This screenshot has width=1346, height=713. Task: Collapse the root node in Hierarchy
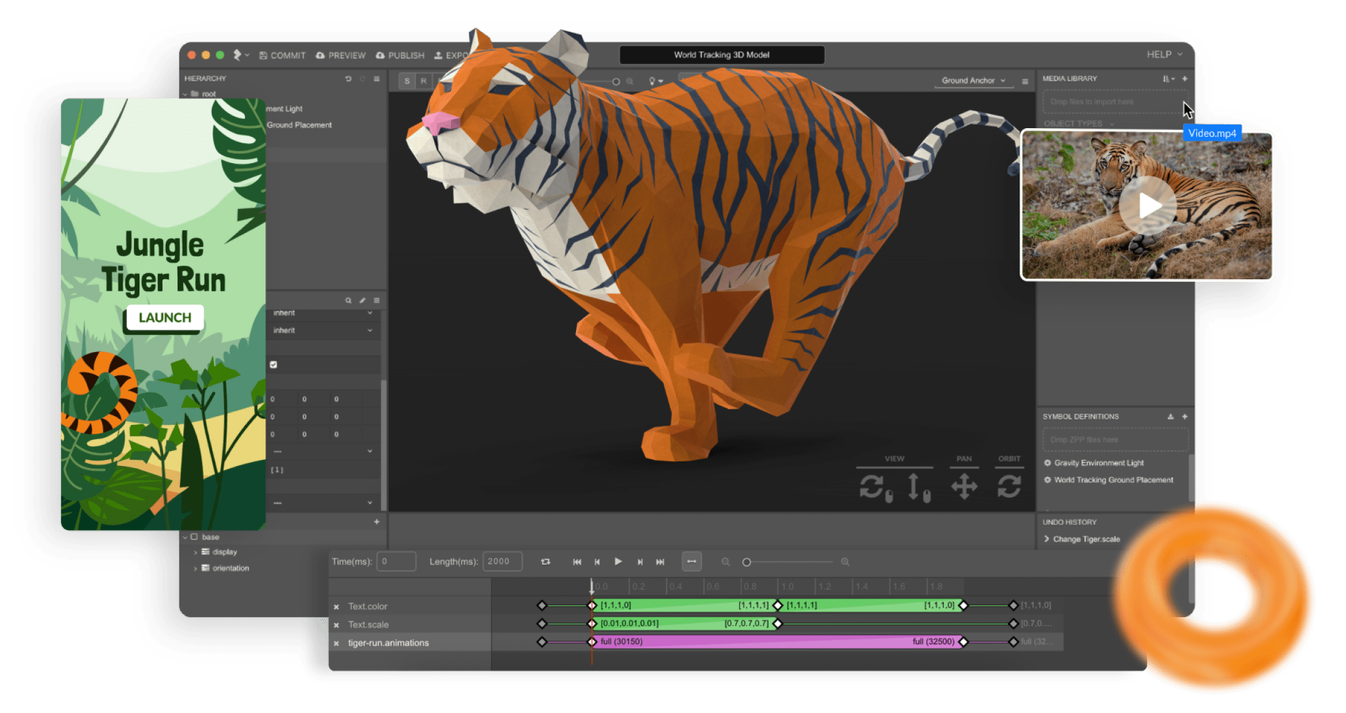pos(185,94)
